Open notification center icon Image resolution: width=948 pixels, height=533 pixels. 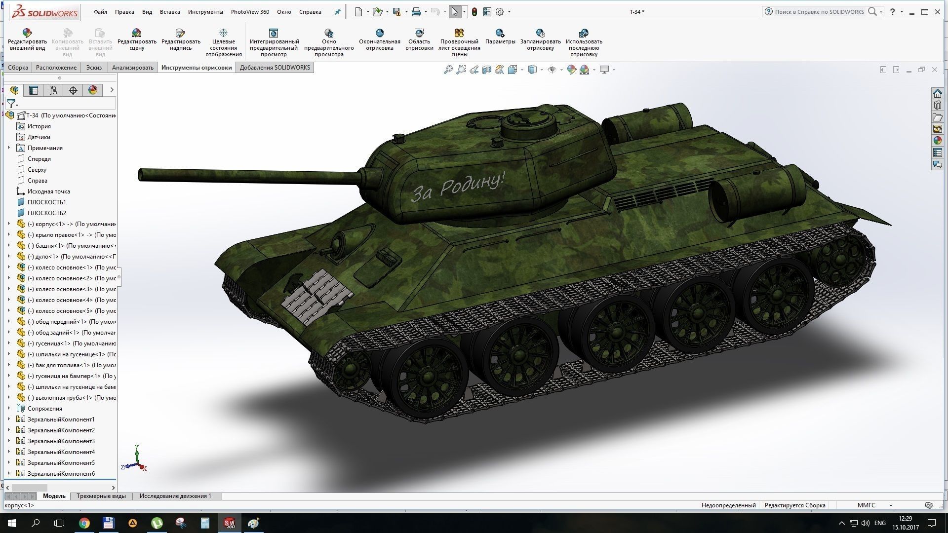coord(932,523)
